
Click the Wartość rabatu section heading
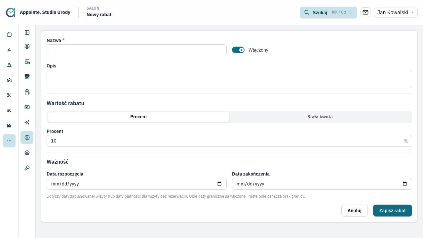click(x=65, y=103)
